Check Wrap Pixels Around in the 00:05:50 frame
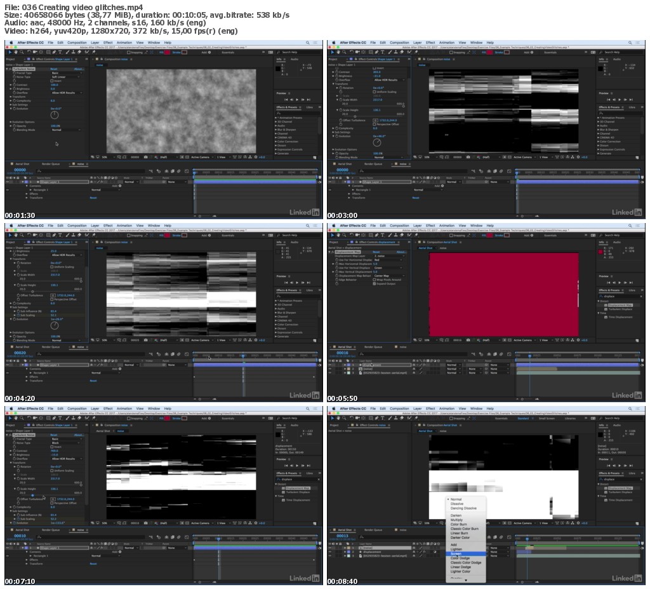The image size is (650, 589). (375, 280)
